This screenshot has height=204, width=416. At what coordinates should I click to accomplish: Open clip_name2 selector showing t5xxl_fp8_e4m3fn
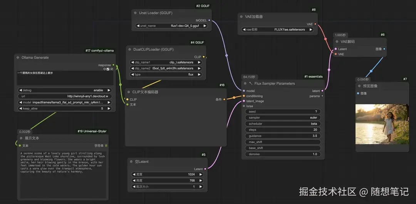[166, 68]
